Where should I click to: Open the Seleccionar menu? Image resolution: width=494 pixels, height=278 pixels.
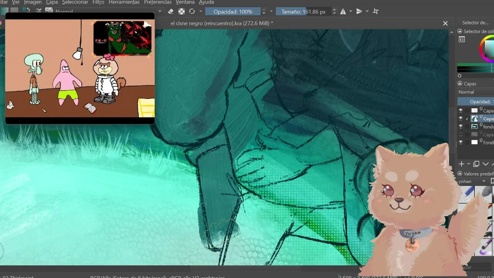75,2
